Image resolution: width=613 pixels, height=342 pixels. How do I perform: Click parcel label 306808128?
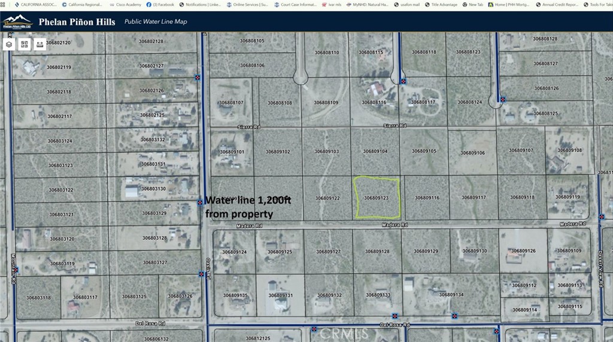click(545, 39)
